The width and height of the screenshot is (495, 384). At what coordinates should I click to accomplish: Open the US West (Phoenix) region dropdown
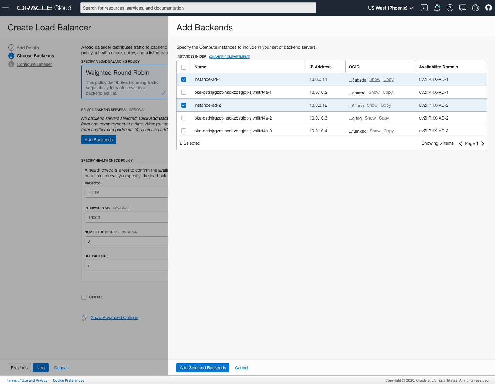point(391,8)
